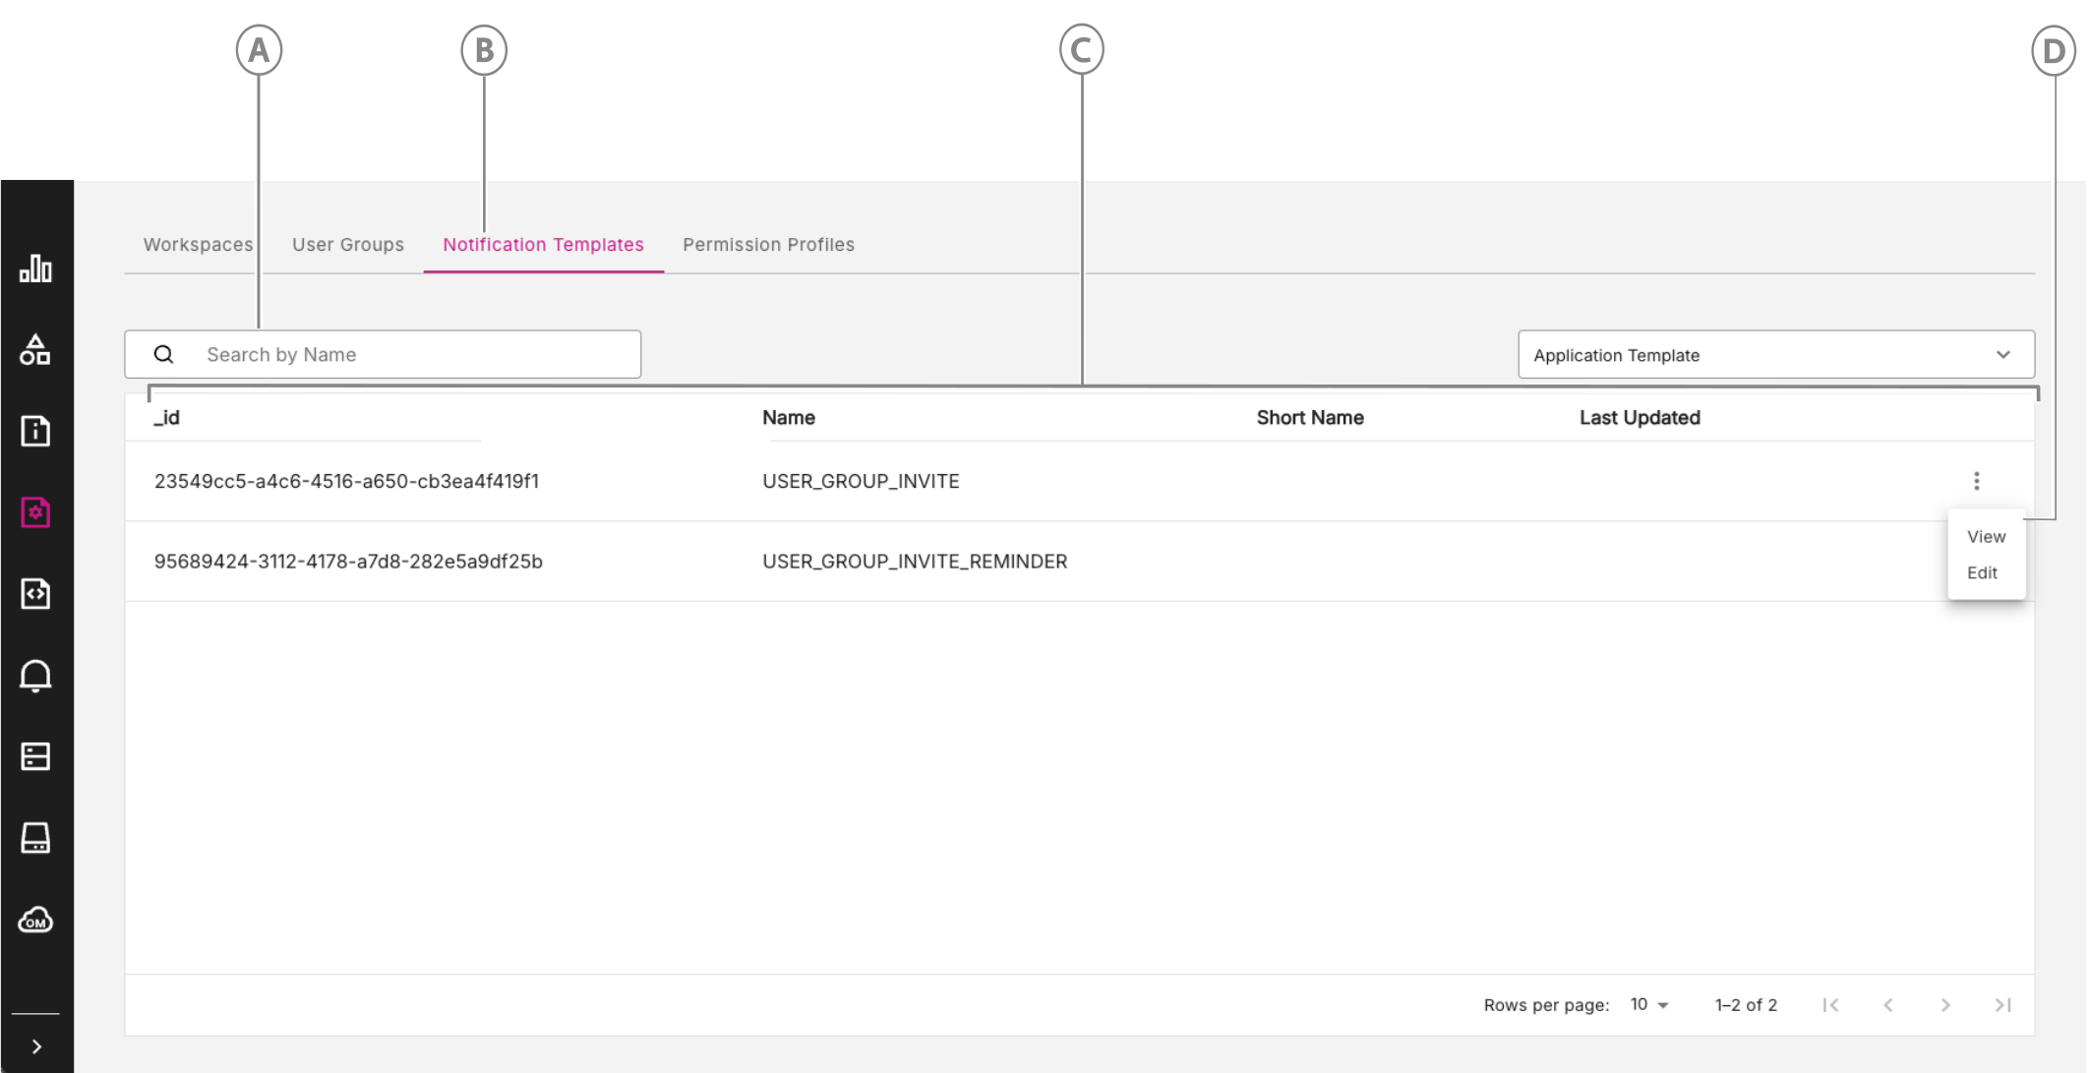Go to the next page arrow
The width and height of the screenshot is (2089, 1073).
coord(1944,1004)
